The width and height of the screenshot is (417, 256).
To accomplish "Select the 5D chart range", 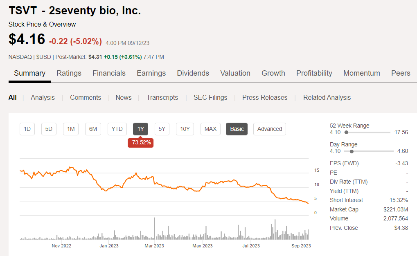I will point(49,129).
